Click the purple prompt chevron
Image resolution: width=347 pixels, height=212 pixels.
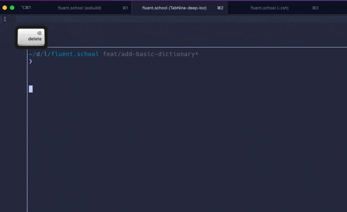pyautogui.click(x=30, y=61)
